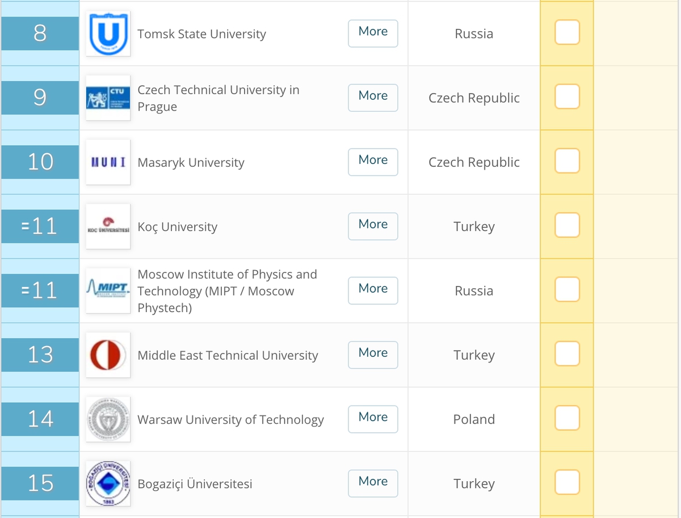
Task: Check the box for Bogaziçi Üniversitesi
Action: [x=567, y=482]
